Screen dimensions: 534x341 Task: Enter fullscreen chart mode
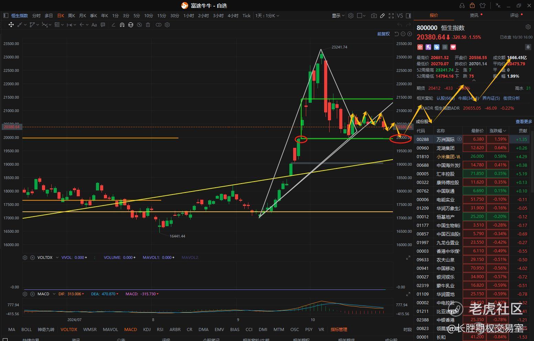[391, 15]
